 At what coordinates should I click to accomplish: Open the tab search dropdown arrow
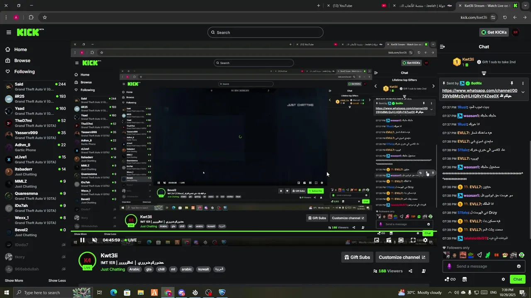pos(525,5)
